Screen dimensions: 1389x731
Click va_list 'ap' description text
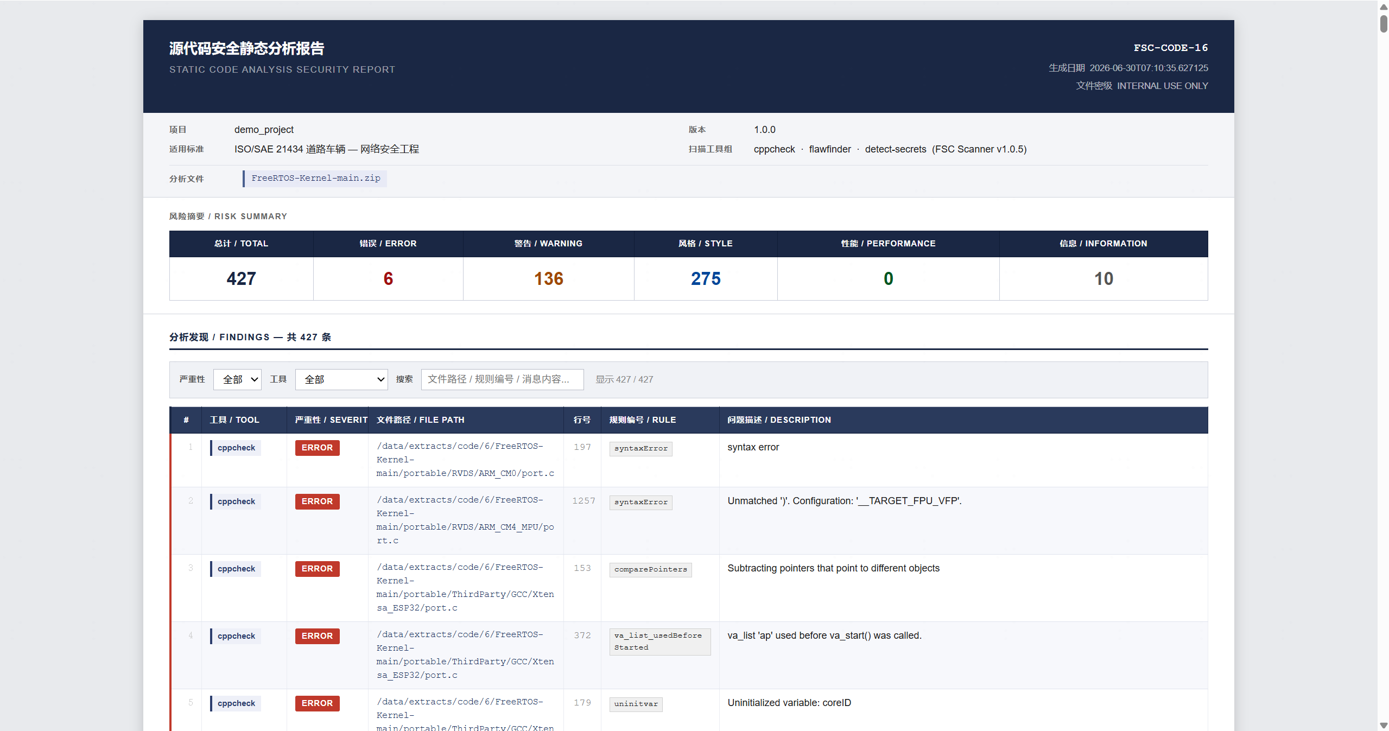coord(824,635)
